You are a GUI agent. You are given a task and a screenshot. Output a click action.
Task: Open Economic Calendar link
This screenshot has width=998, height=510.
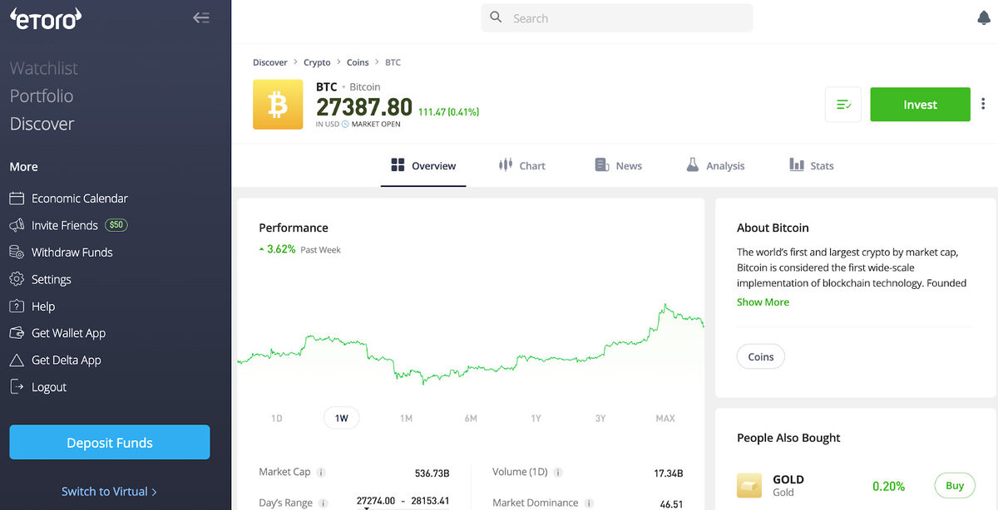pos(80,199)
